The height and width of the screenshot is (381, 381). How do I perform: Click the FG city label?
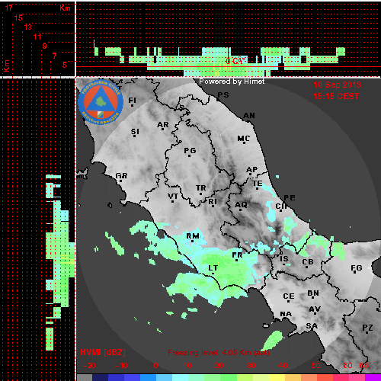coord(357,268)
